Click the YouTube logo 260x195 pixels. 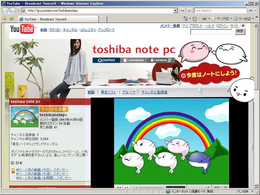click(x=22, y=29)
